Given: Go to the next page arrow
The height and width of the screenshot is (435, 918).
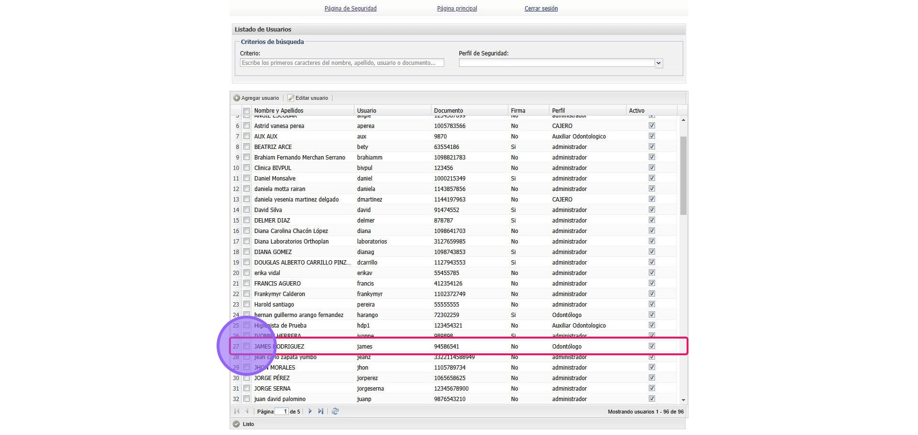Looking at the screenshot, I should tap(310, 411).
